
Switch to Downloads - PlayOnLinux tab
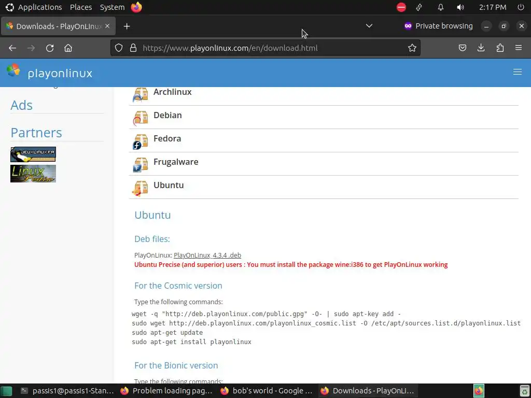(x=58, y=26)
